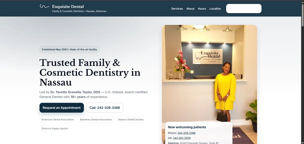This screenshot has width=304, height=144.
Task: Go to the Location section
Action: pyautogui.click(x=215, y=9)
